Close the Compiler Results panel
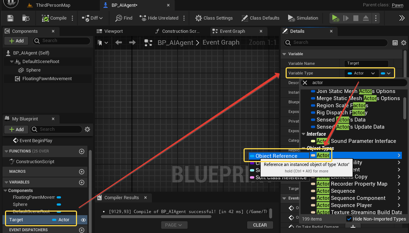This screenshot has height=233, width=409. click(x=145, y=198)
